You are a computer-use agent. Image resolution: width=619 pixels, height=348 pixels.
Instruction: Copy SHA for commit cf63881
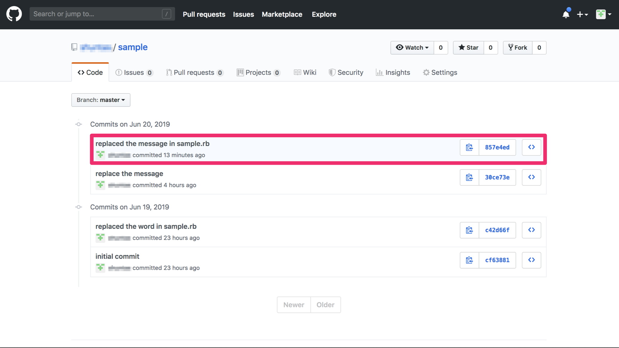click(469, 260)
